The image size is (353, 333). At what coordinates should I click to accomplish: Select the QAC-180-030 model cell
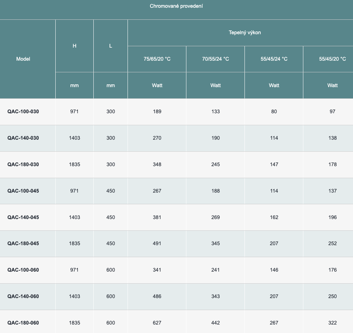click(23, 164)
